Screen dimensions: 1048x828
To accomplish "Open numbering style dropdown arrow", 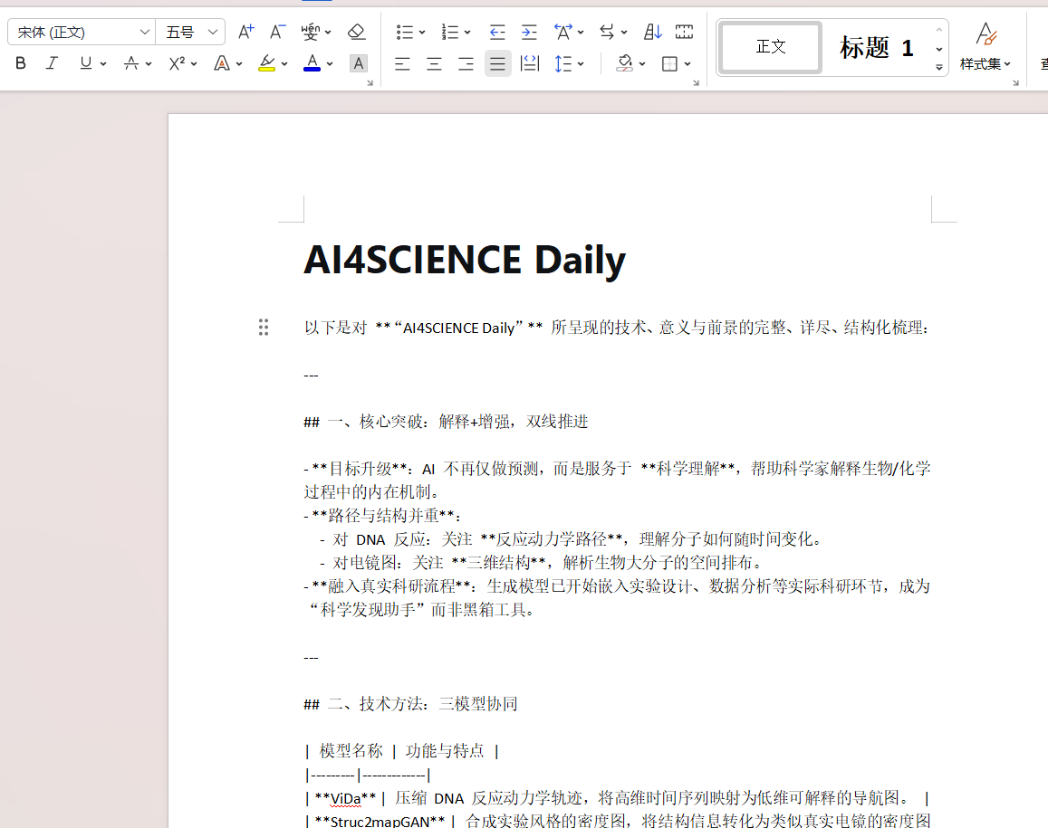I will click(x=467, y=32).
